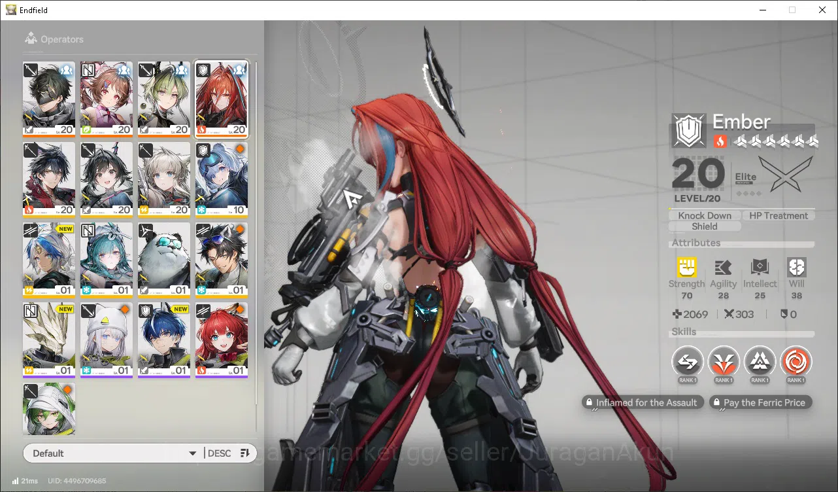The height and width of the screenshot is (492, 838).
Task: Select the panda operator portrait
Action: coord(164,260)
